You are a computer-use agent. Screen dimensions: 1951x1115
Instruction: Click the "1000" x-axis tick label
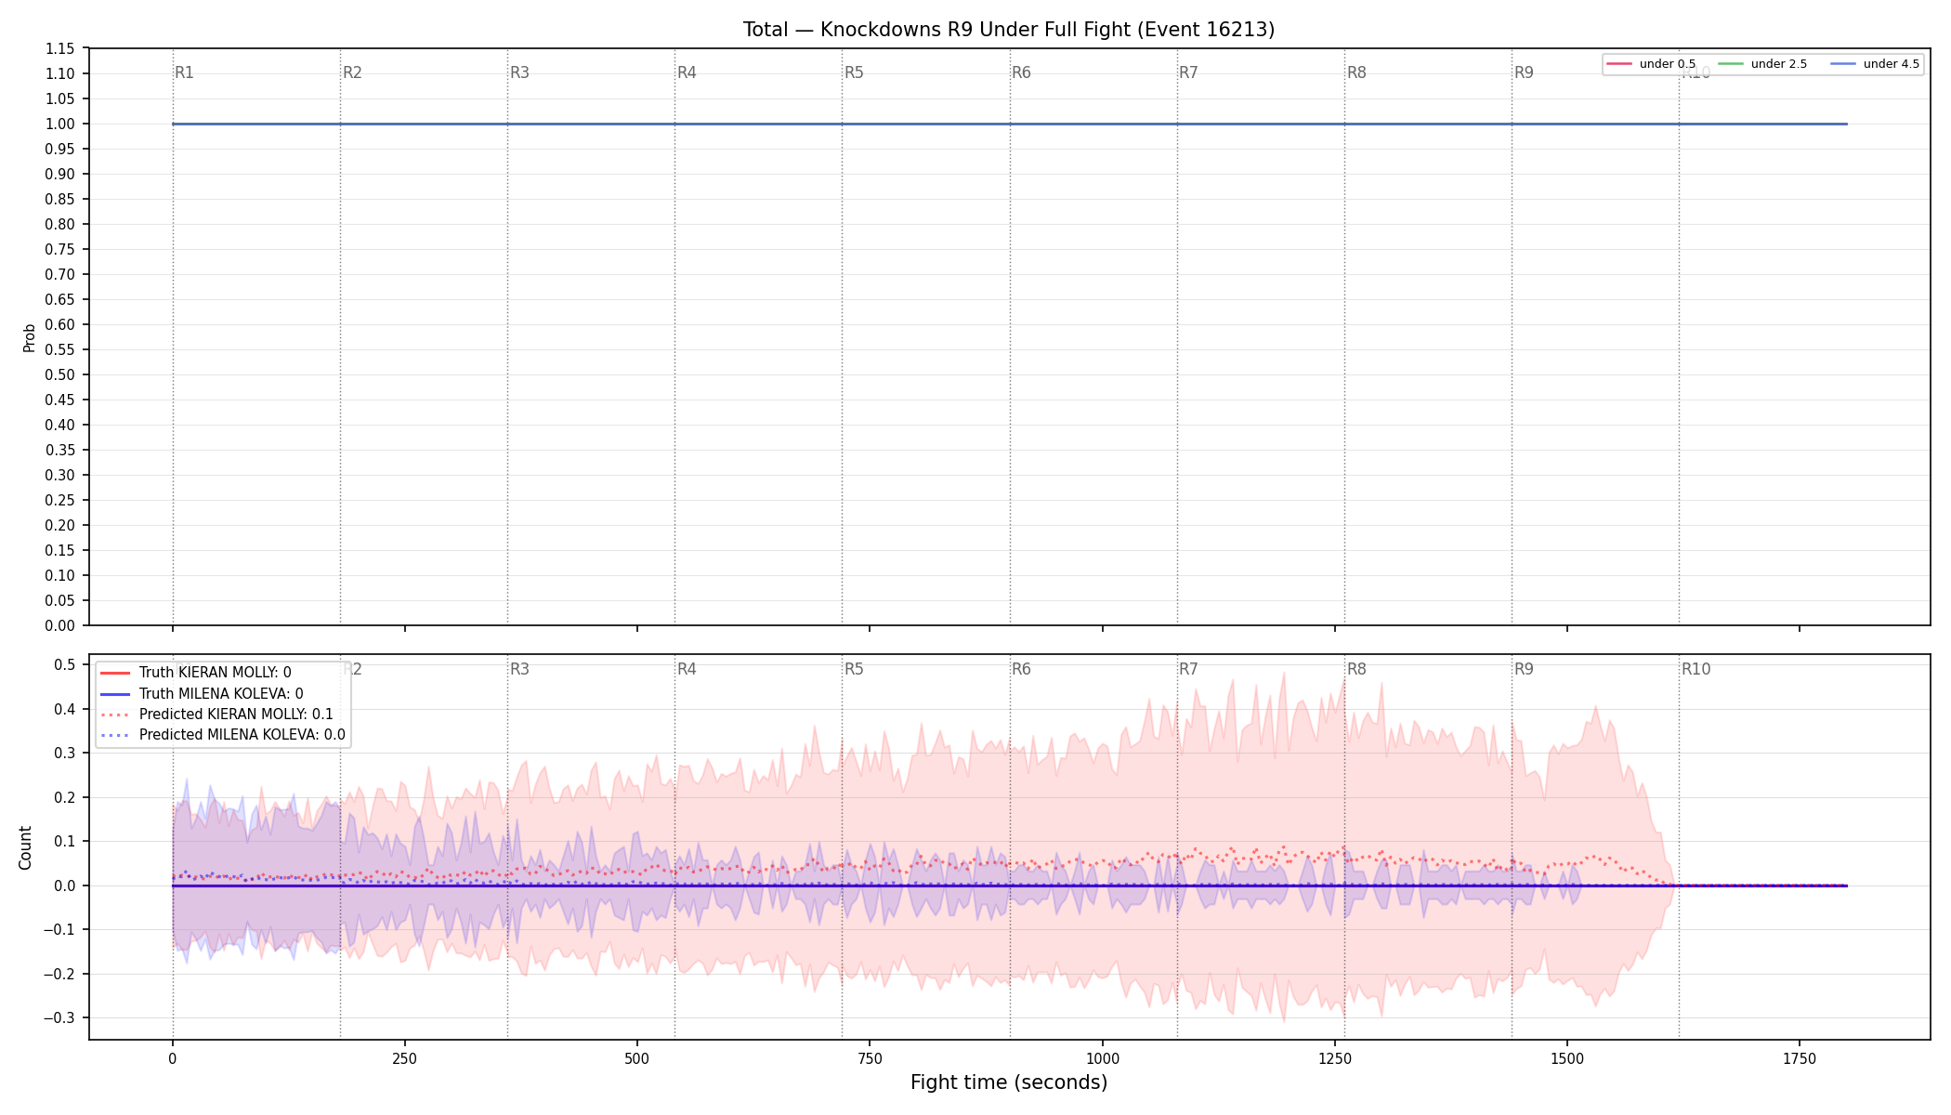click(1102, 1058)
